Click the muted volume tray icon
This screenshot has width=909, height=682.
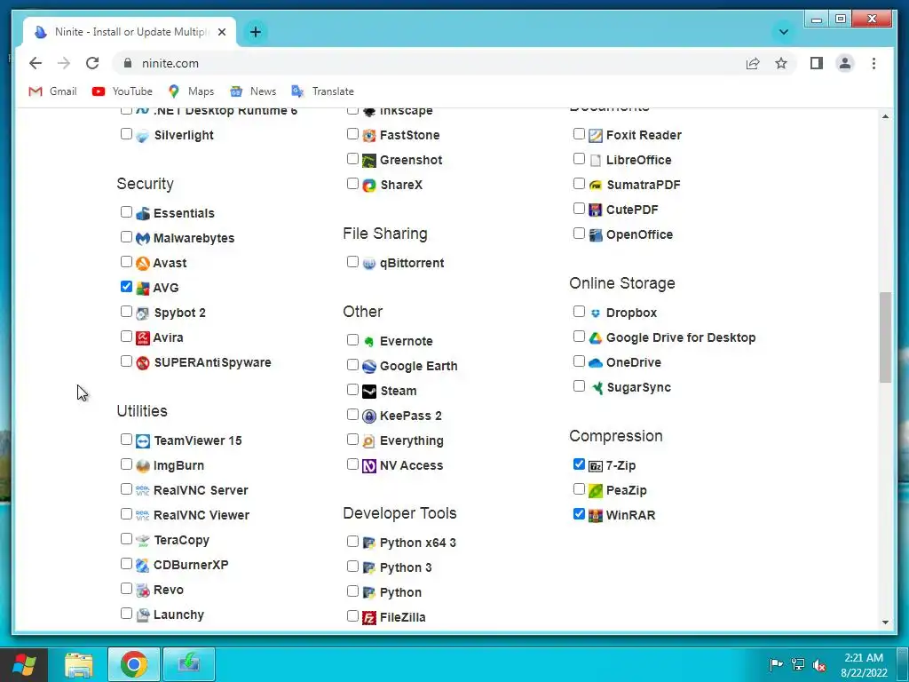pos(819,665)
